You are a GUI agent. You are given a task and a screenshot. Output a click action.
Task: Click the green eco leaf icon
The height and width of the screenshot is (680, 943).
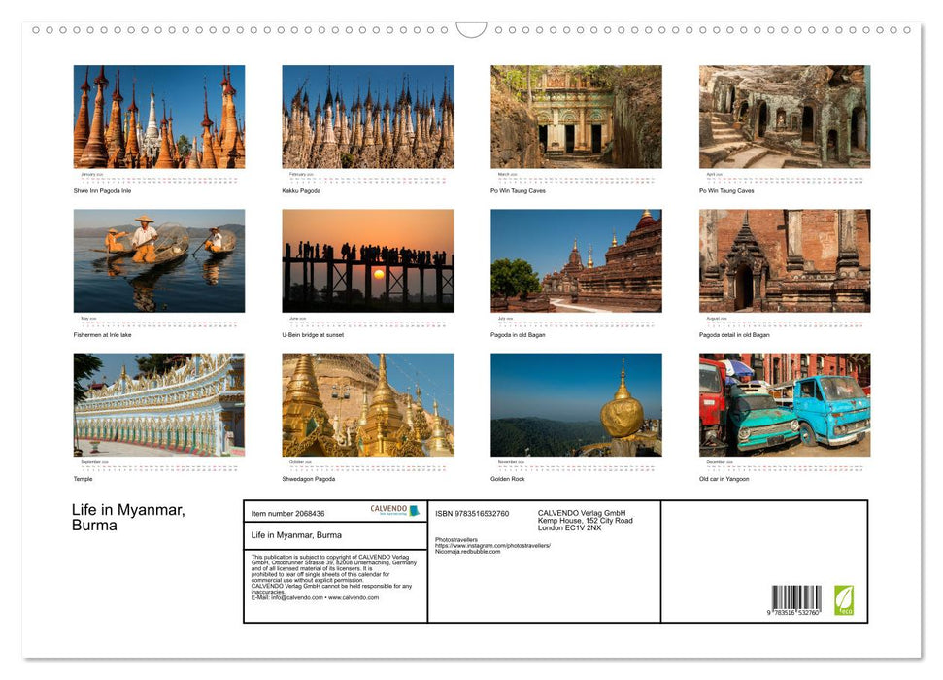point(842,599)
